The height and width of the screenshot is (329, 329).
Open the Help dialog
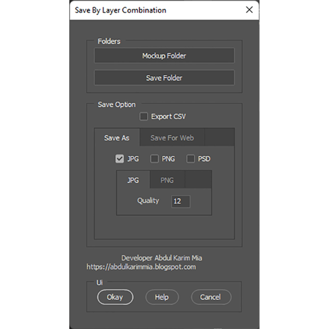pos(162,297)
